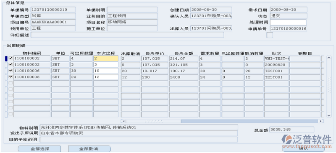Focus the 处理时间 input field

[x=288, y=23]
